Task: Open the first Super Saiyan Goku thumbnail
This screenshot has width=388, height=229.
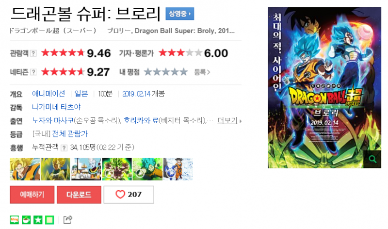Action: 25,169
